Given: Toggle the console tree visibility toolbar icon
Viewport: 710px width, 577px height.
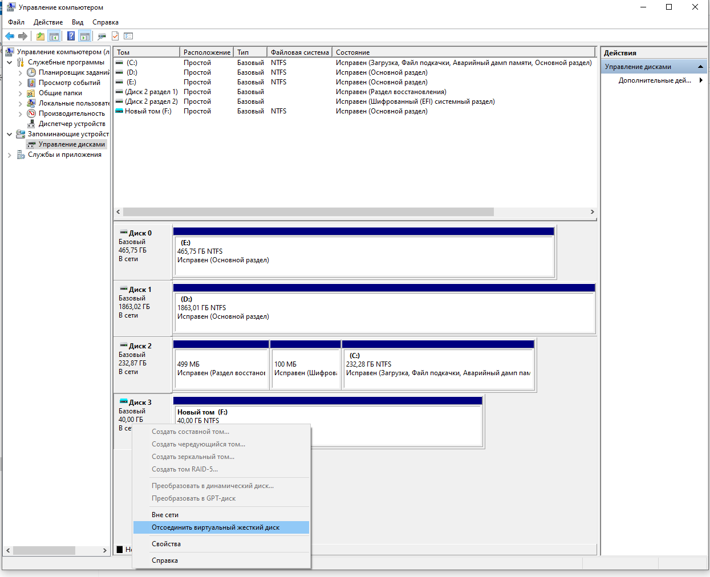Looking at the screenshot, I should [x=54, y=36].
